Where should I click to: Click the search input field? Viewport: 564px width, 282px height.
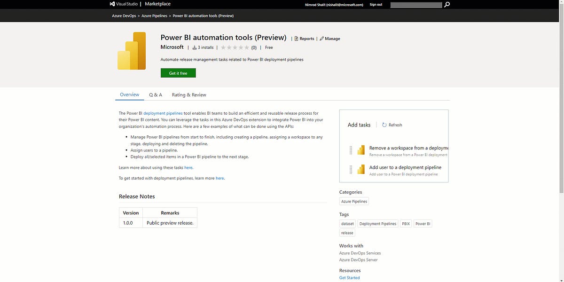(415, 4)
